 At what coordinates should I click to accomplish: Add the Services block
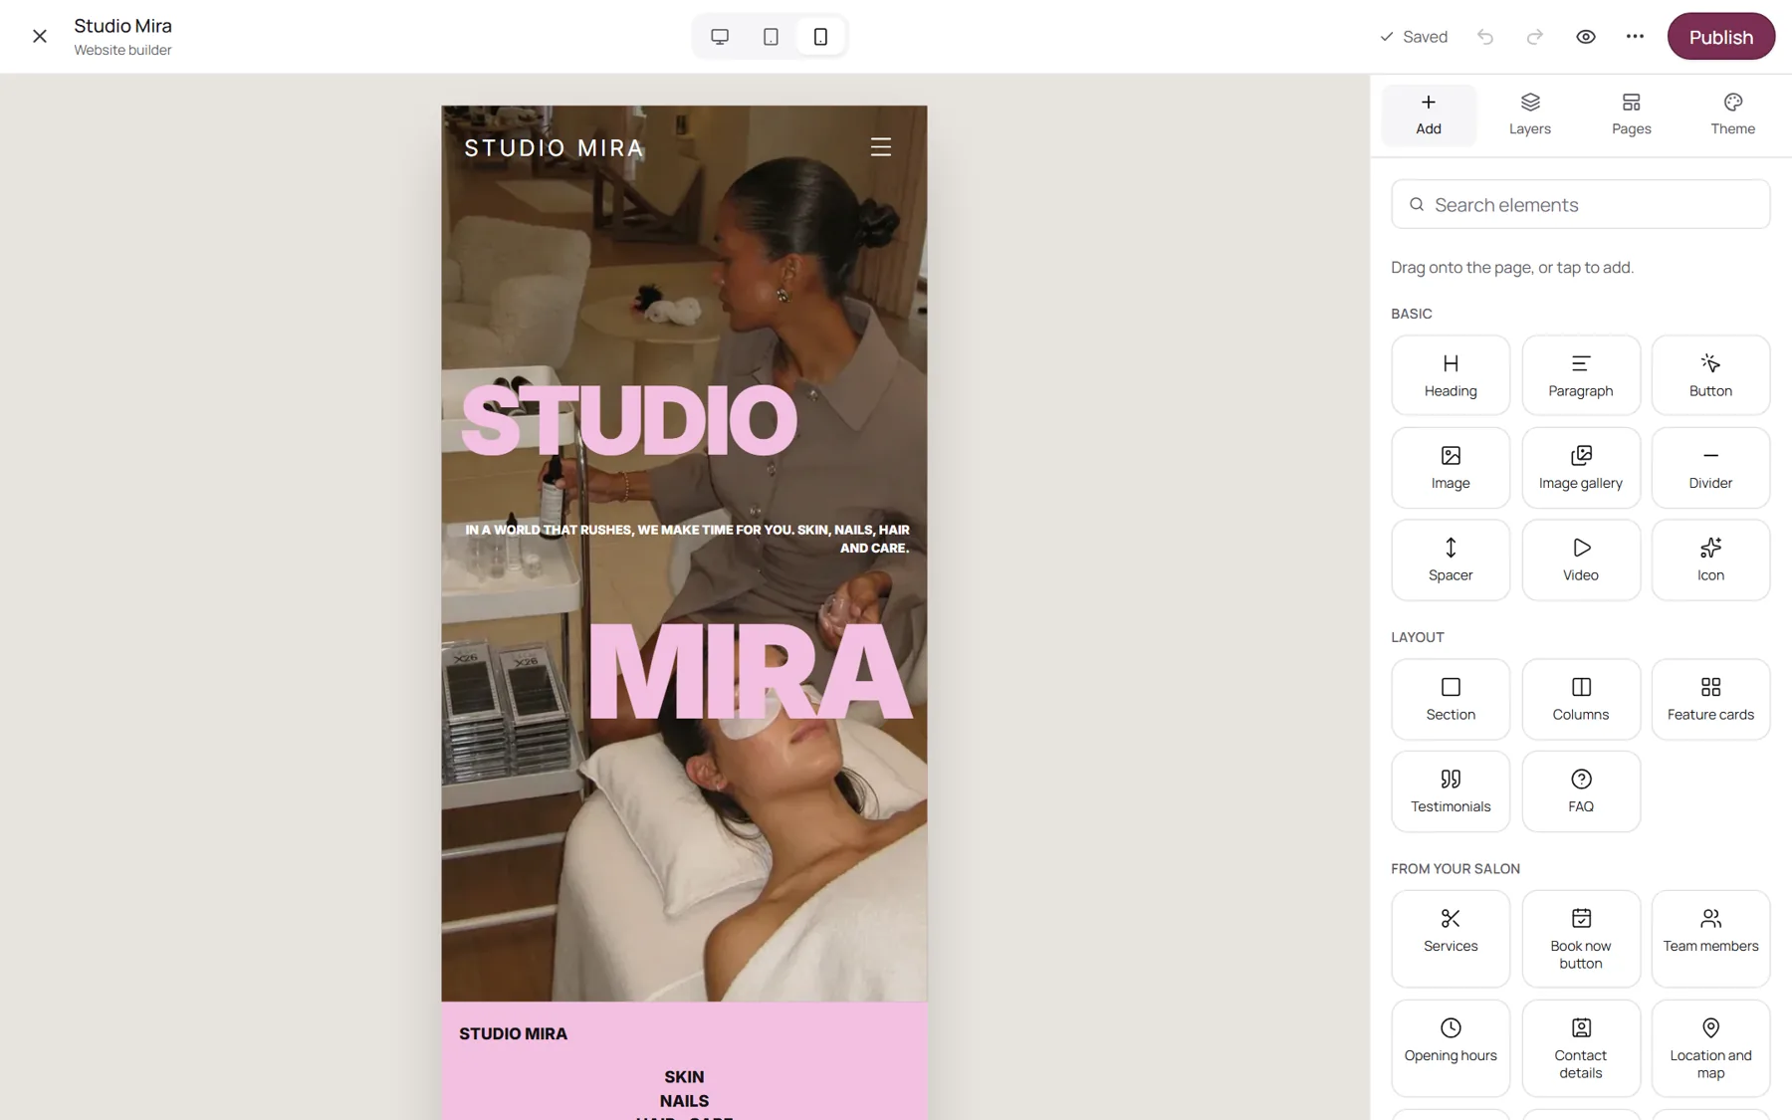pos(1451,939)
